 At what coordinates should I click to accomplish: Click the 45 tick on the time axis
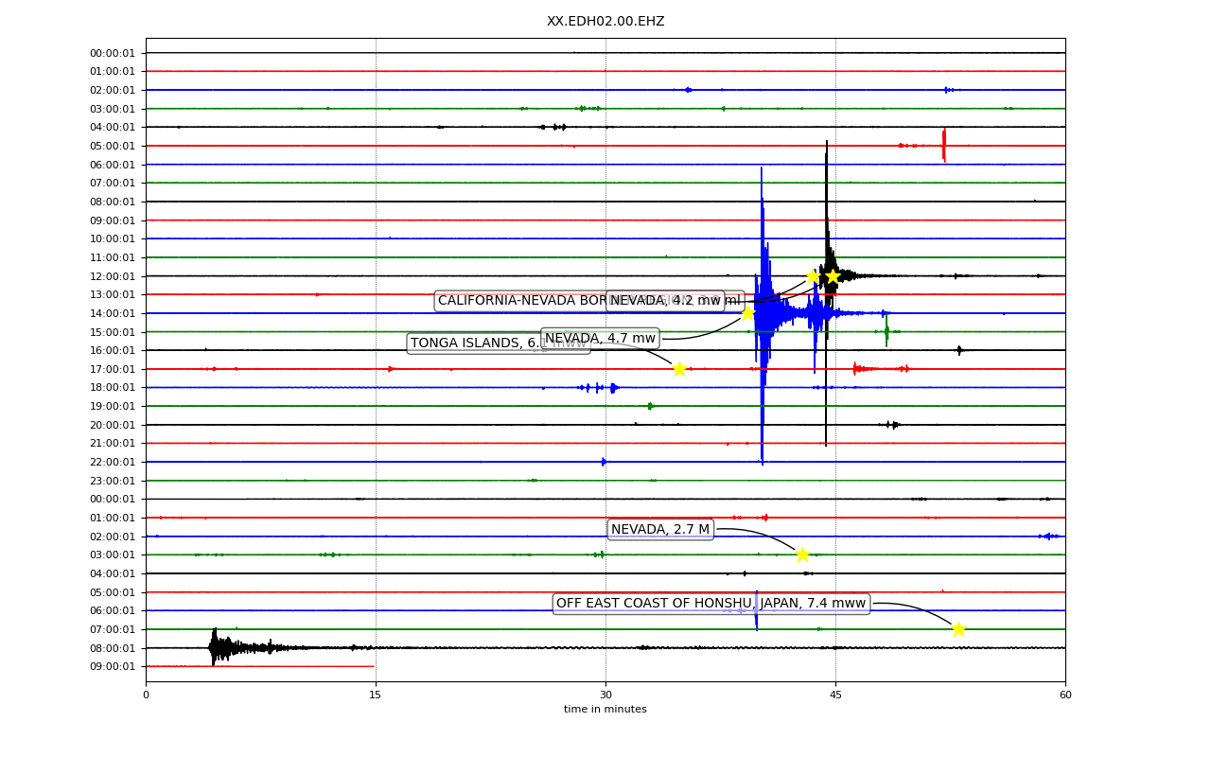pyautogui.click(x=835, y=695)
